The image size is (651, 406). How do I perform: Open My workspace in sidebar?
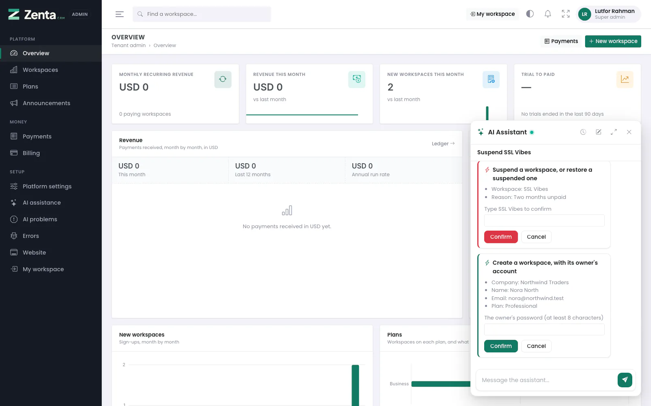51,269
